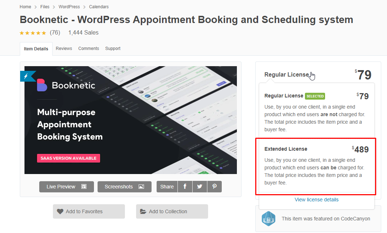Click the five-star rating
Image resolution: width=387 pixels, height=233 pixels.
[x=33, y=33]
